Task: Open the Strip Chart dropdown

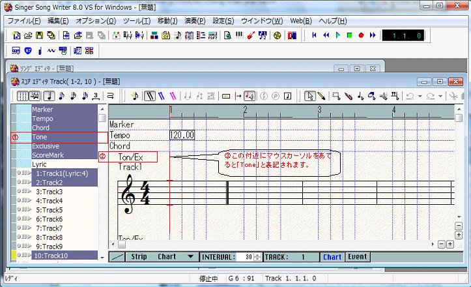Action: pyautogui.click(x=190, y=256)
